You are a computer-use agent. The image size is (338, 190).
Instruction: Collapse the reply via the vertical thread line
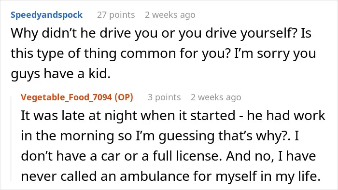coord(11,139)
